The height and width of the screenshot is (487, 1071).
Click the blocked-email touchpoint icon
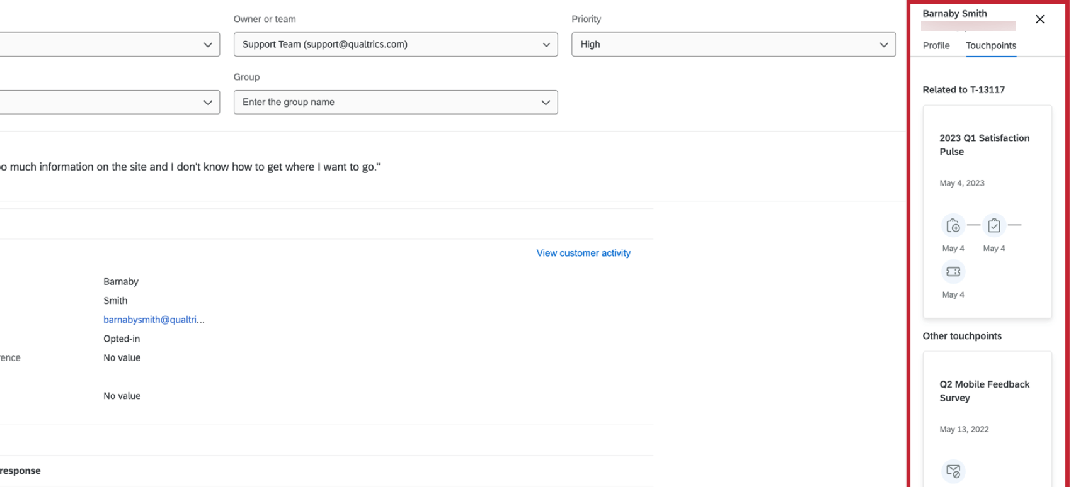[953, 471]
